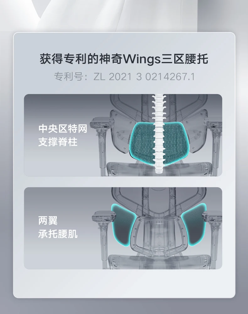Viewport: 248px width, 314px height.
Task: Tap the 中央区特网 caption
Action: point(63,129)
